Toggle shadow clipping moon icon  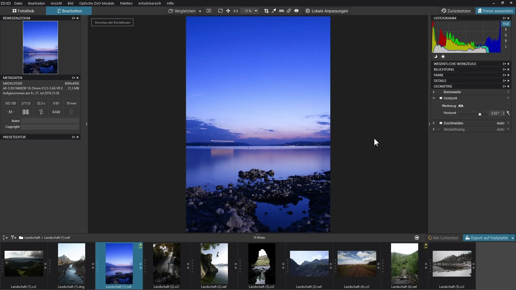point(436,56)
